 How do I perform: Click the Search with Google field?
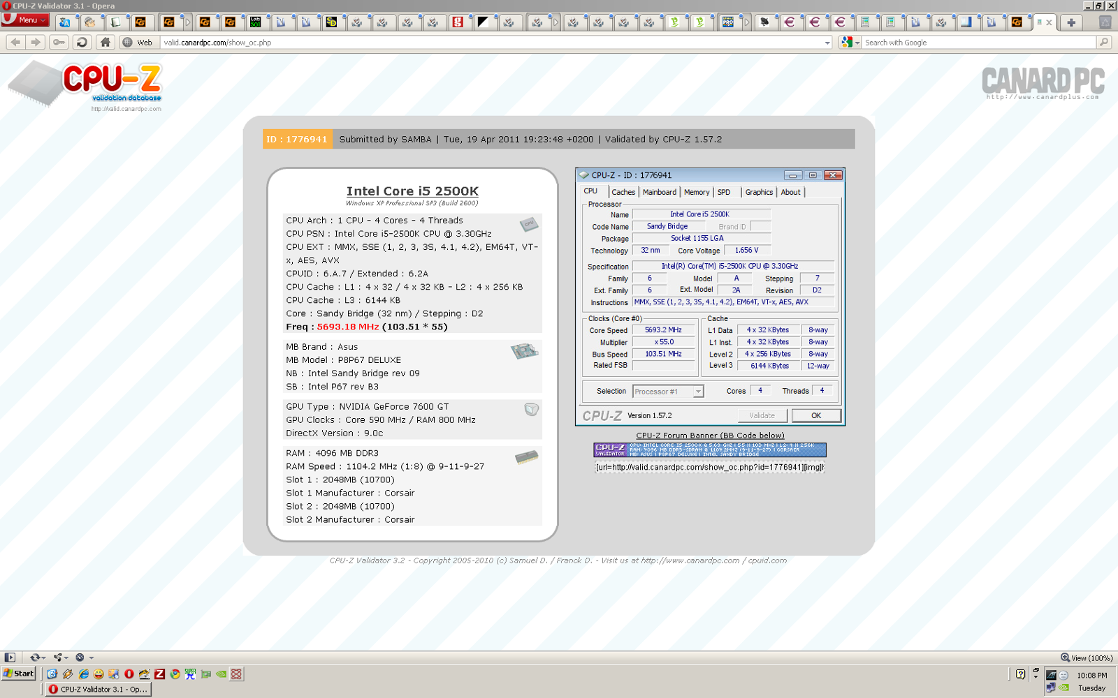pyautogui.click(x=978, y=43)
